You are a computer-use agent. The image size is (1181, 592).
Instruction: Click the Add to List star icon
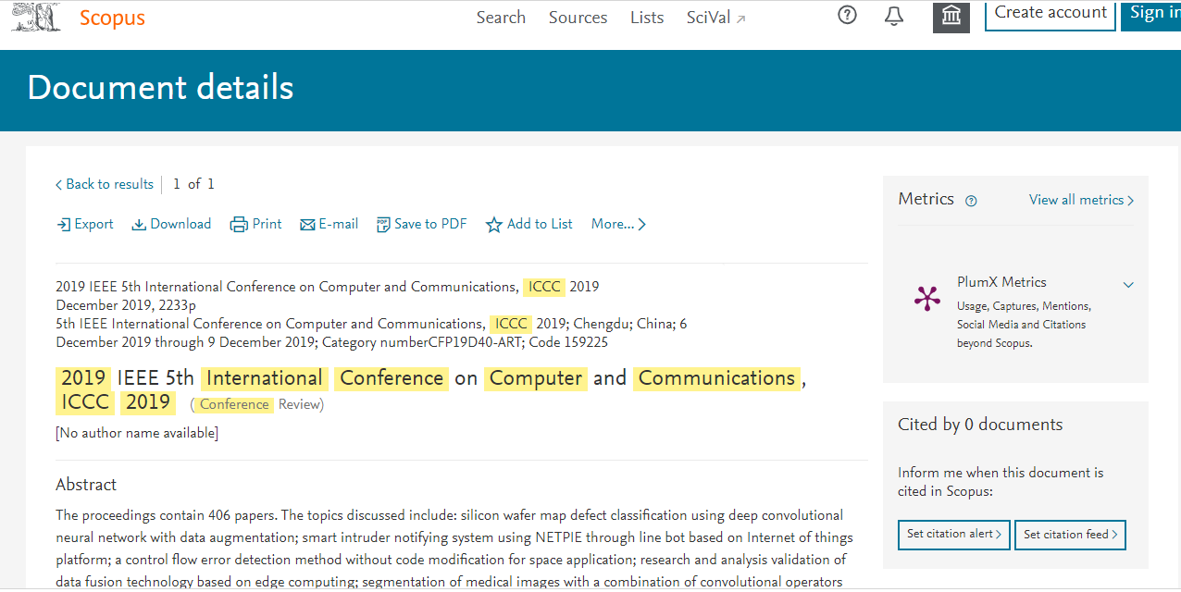(494, 225)
